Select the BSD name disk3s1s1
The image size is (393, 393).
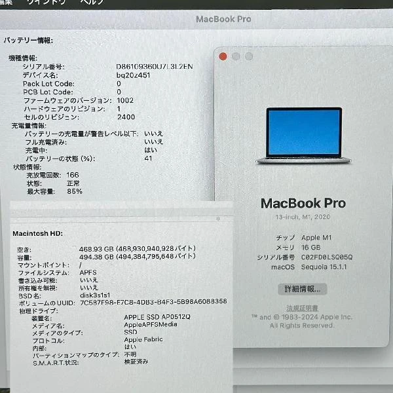point(95,295)
